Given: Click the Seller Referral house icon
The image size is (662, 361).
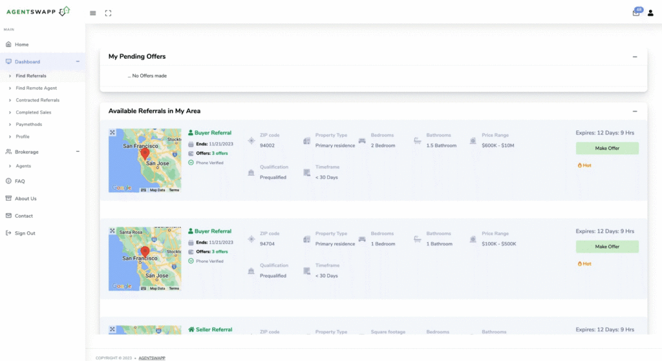Looking at the screenshot, I should click(x=191, y=329).
